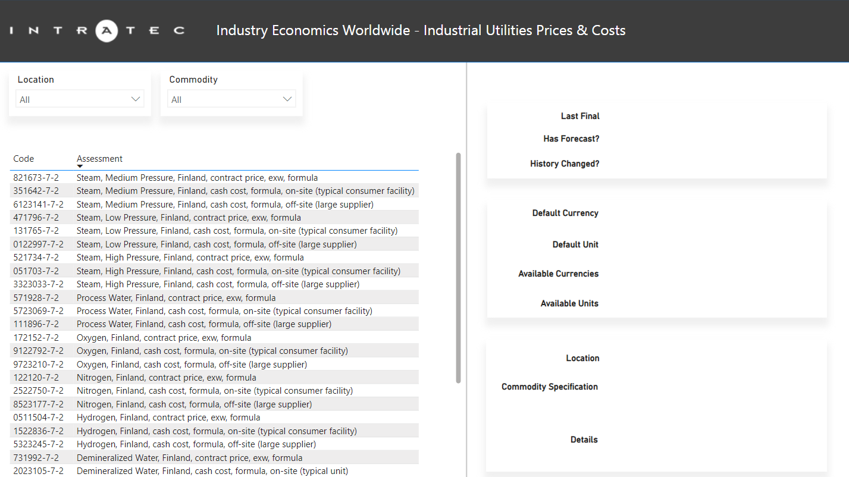849x477 pixels.
Task: Select Steam Low Pressure contract price row
Action: [189, 218]
